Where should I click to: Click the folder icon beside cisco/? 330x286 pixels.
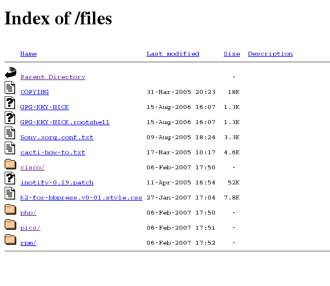10,164
